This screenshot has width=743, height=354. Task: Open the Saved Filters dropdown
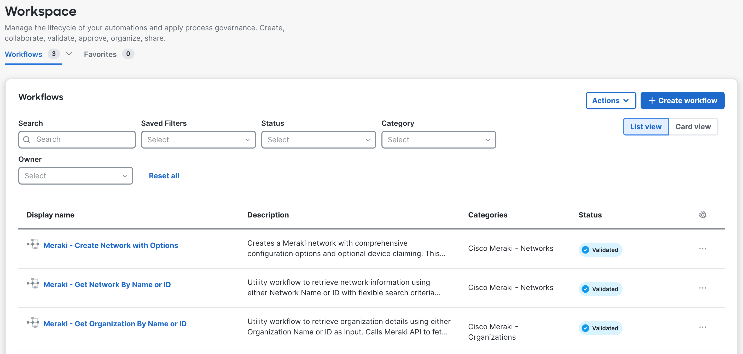click(198, 140)
